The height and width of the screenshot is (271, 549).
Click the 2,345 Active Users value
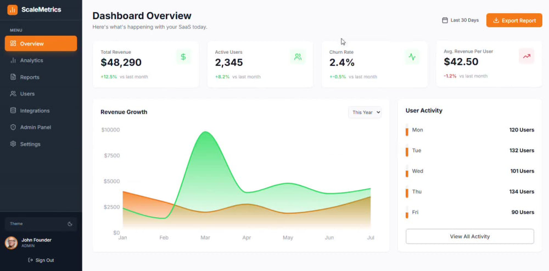[229, 62]
